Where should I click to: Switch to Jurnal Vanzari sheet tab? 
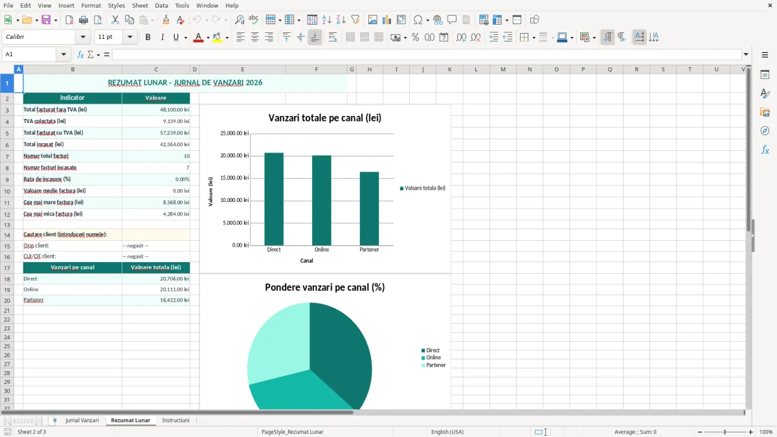82,420
